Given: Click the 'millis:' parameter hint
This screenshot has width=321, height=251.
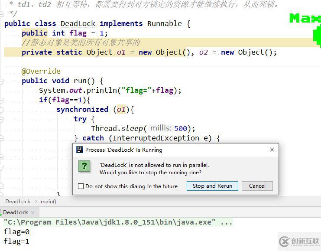Looking at the screenshot, I should [160, 128].
